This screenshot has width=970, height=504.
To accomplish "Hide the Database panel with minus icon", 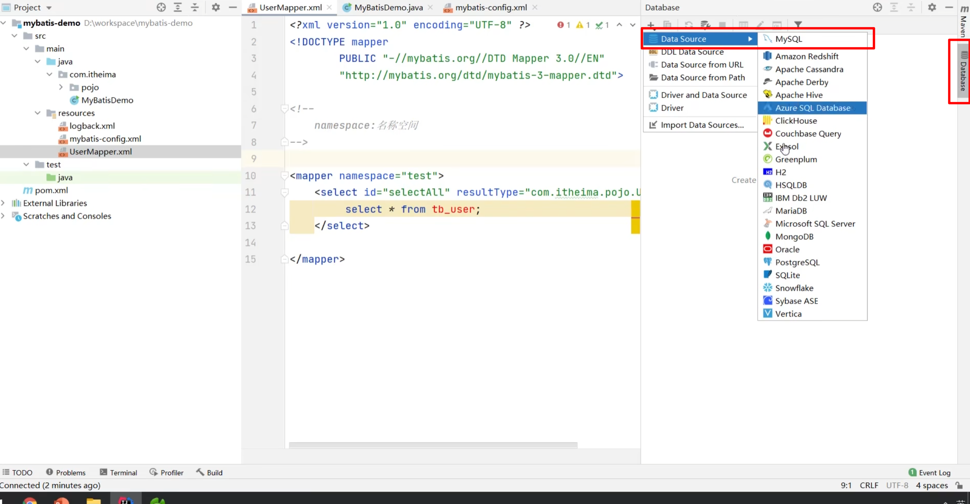I will click(x=949, y=7).
